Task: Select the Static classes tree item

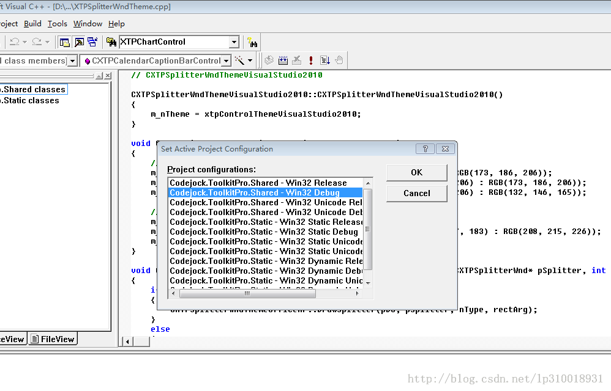Action: pyautogui.click(x=31, y=101)
